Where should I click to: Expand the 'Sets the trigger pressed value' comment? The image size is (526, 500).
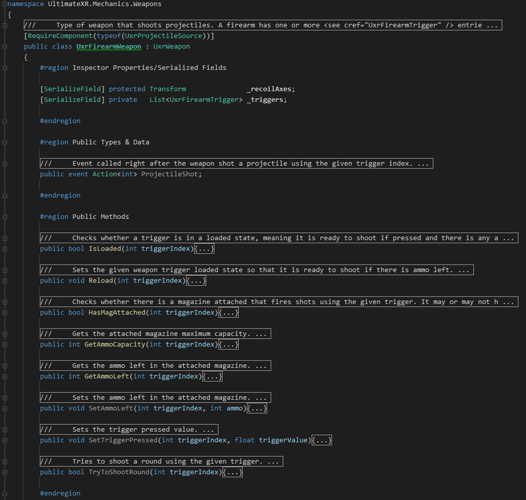(129, 430)
